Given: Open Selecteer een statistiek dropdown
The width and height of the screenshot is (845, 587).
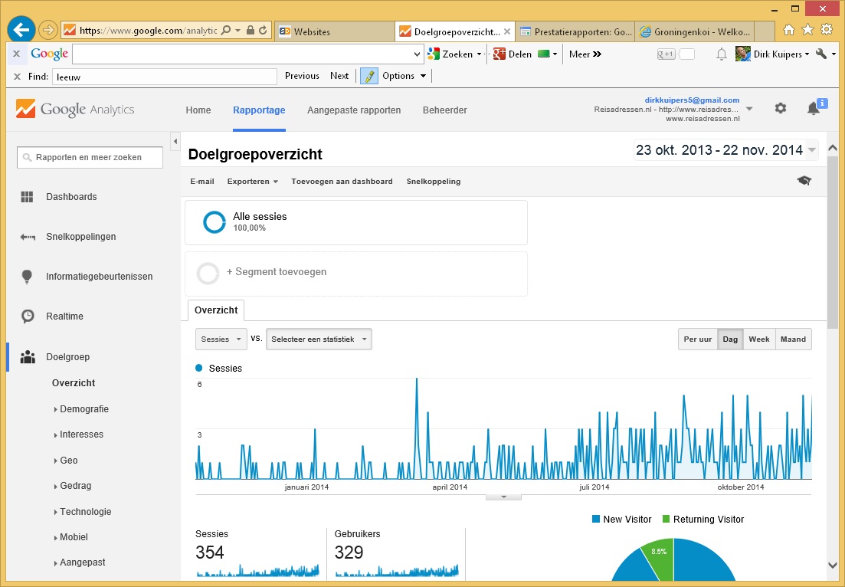Looking at the screenshot, I should (319, 339).
